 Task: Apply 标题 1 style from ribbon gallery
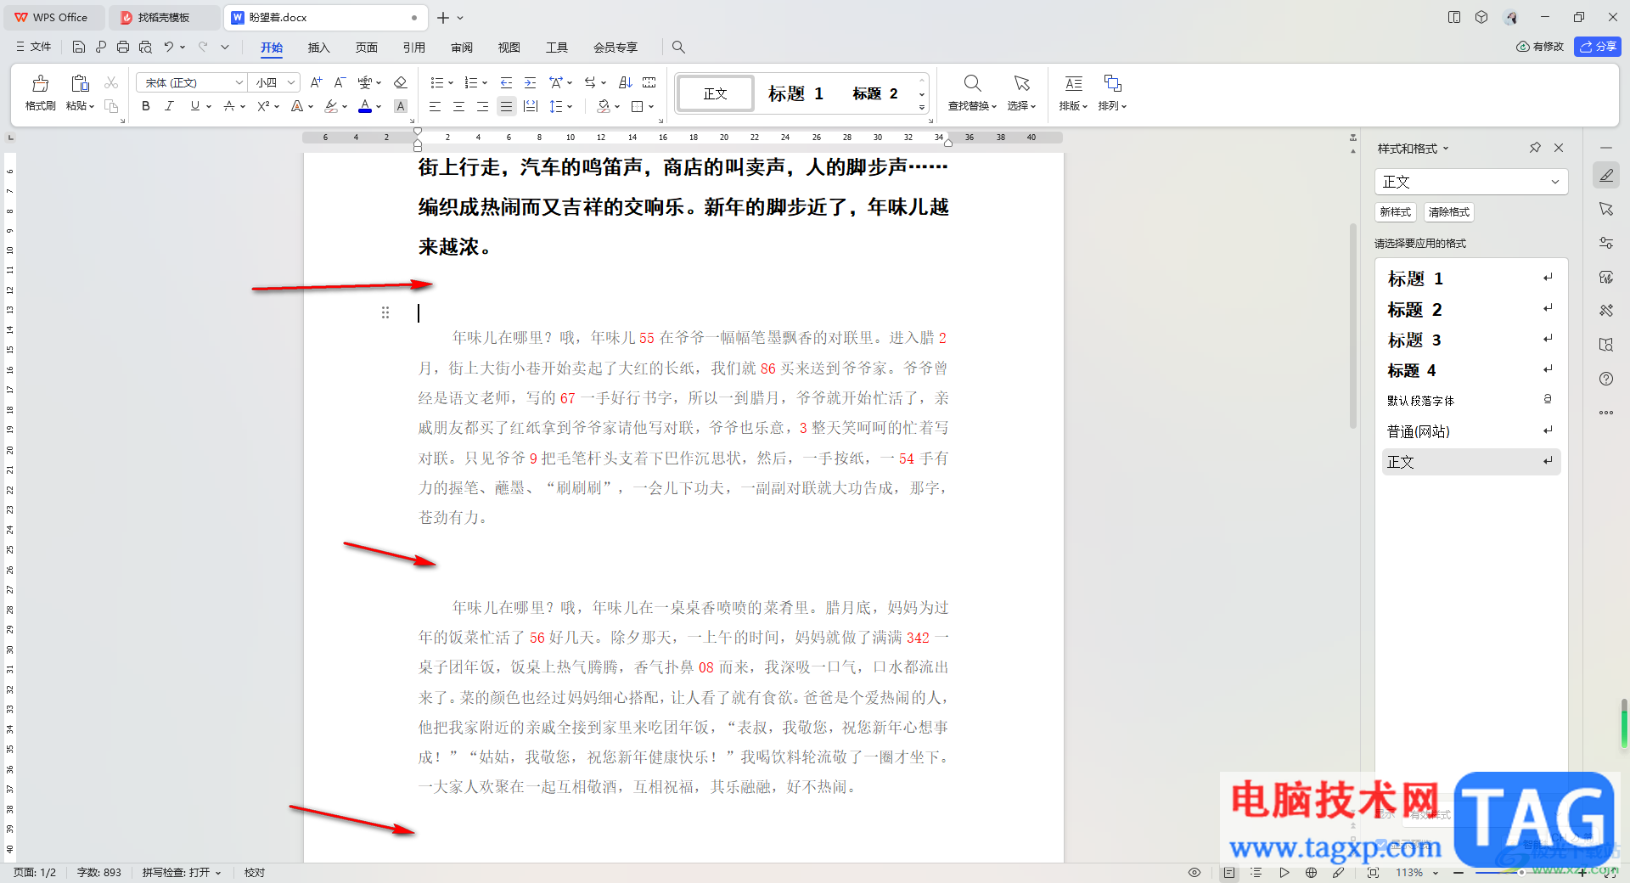click(x=795, y=93)
